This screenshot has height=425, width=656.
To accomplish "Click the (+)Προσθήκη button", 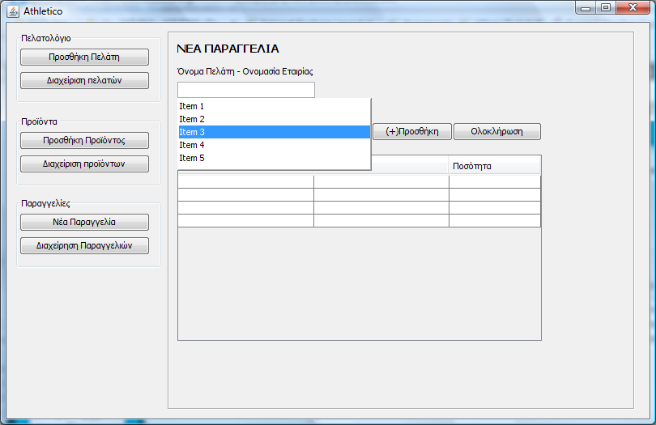I will pos(412,131).
